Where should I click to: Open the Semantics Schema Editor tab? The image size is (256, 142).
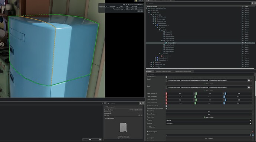pyautogui.click(x=183, y=71)
